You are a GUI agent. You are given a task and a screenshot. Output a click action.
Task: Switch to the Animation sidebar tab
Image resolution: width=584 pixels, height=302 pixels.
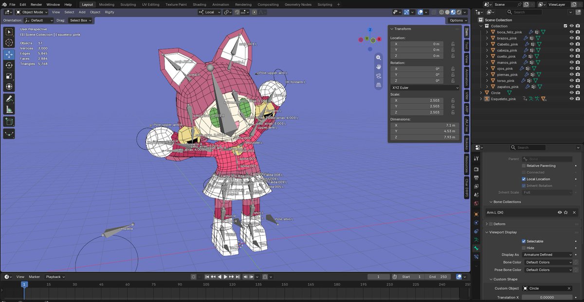click(467, 77)
